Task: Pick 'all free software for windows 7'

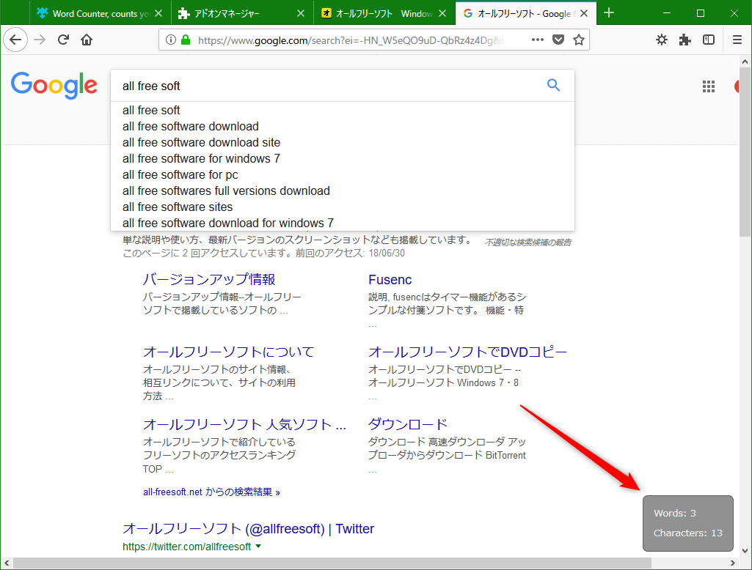Action: [343, 158]
